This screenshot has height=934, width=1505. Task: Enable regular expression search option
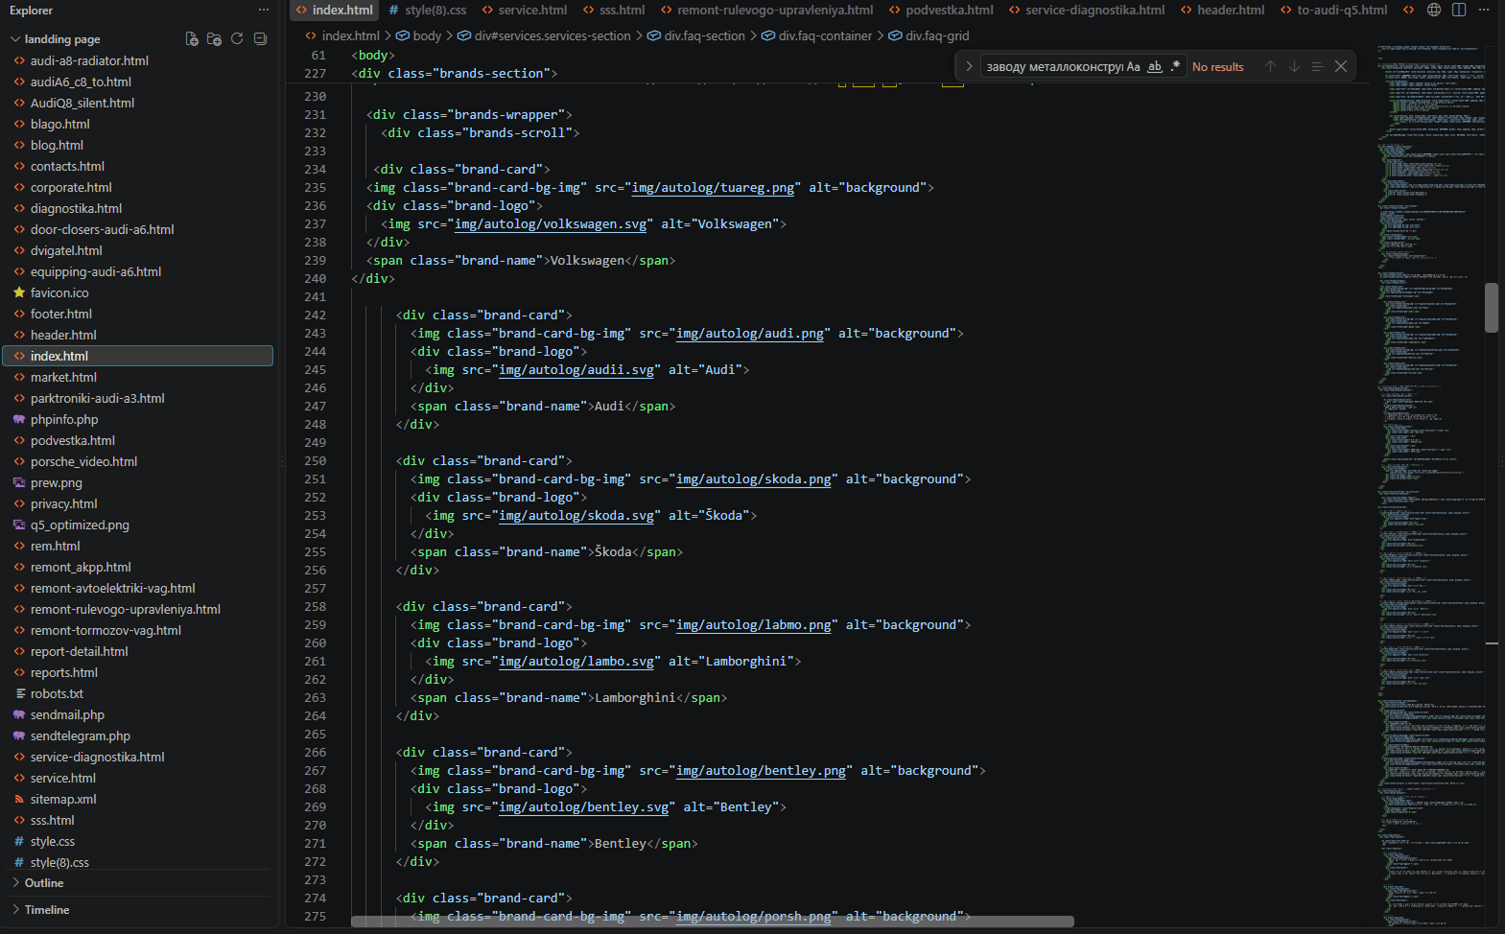pos(1175,67)
